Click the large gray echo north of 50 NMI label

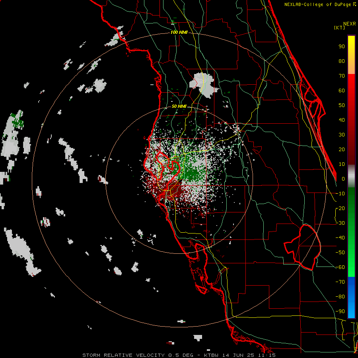click(203, 85)
